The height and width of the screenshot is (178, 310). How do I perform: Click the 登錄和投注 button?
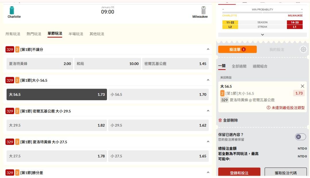click(x=239, y=173)
